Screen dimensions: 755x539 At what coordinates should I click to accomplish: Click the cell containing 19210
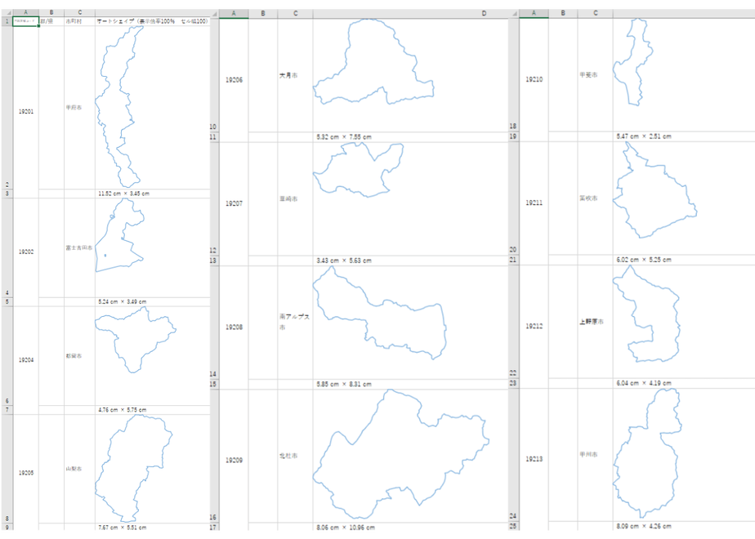(x=534, y=79)
